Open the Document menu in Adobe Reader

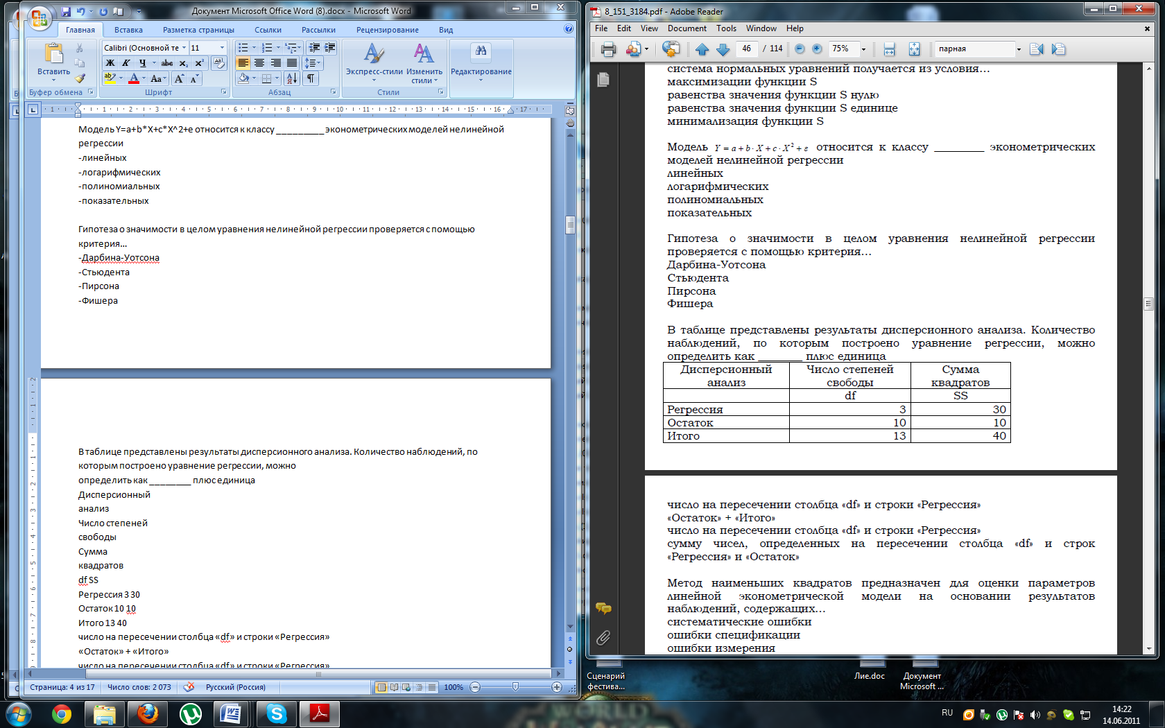coord(687,28)
